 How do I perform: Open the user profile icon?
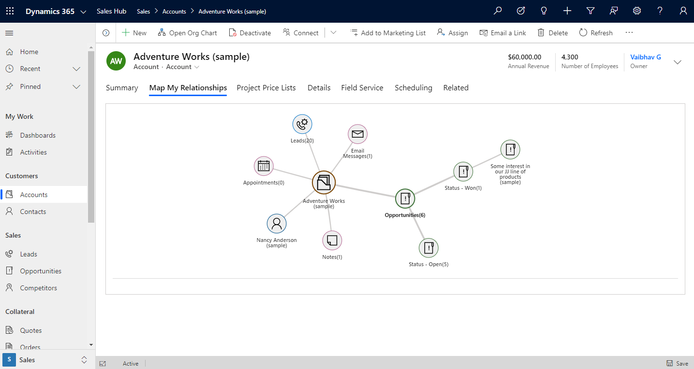683,11
